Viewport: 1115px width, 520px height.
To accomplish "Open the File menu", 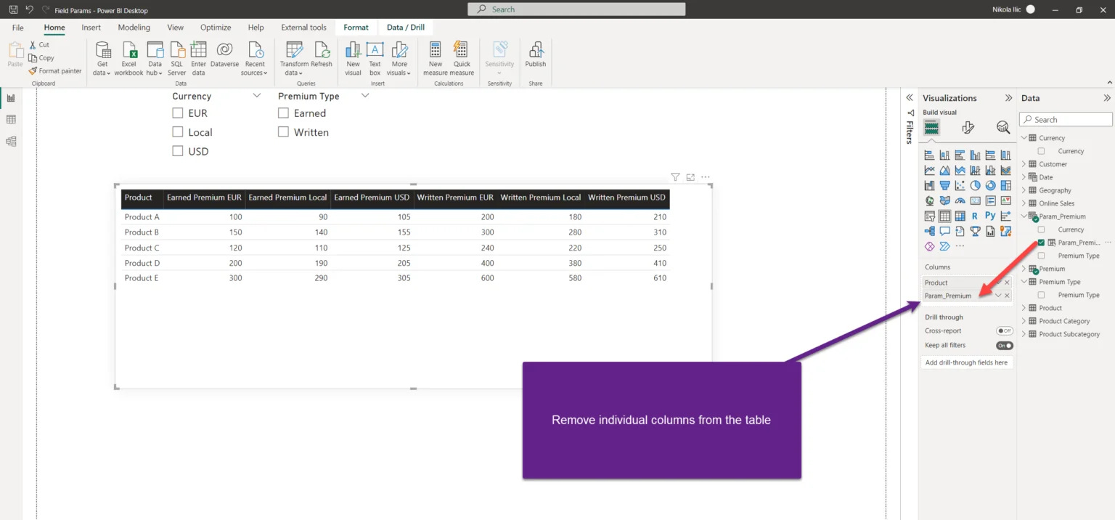I will [x=18, y=28].
